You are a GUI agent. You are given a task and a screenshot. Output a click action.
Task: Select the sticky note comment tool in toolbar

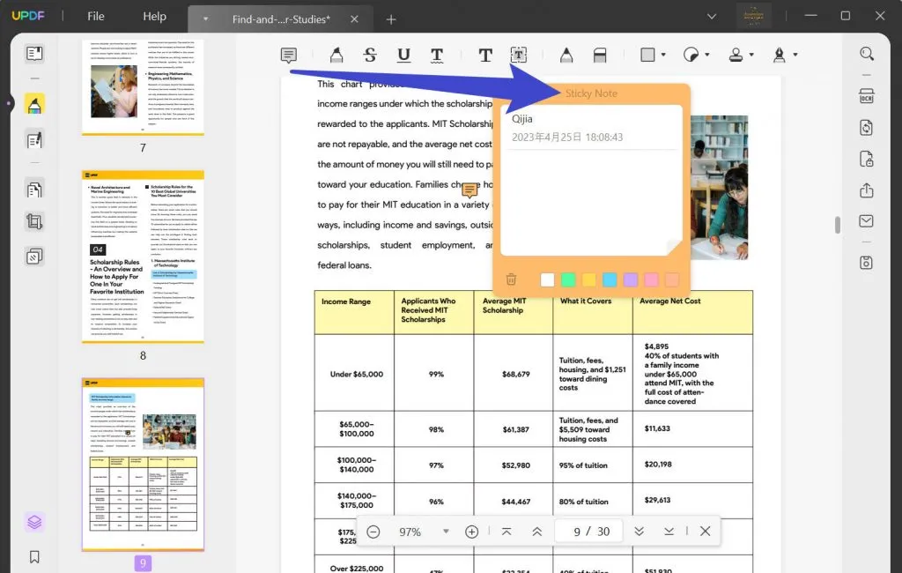289,56
